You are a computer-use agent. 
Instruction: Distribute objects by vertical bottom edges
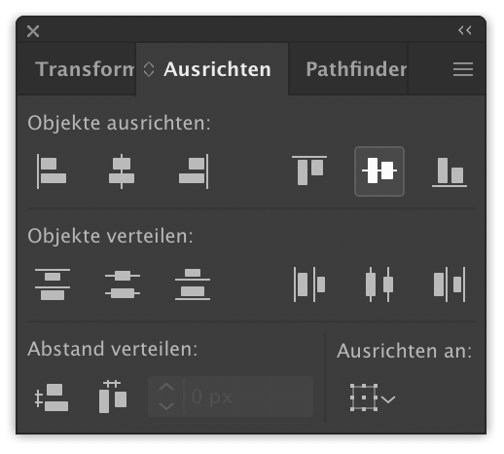tap(193, 284)
